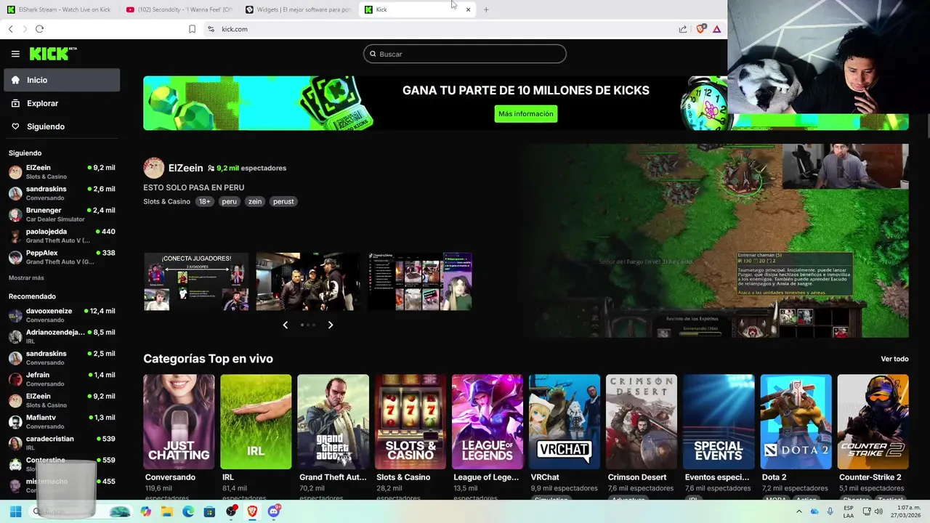Open davooxeneize avatar in Recomendado list

pos(15,315)
